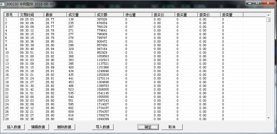Click time 09:32:36 in row 28
Viewport: 277px width, 134px height.
(x=27, y=119)
